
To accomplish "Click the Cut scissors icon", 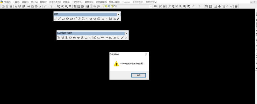I will [x=29, y=6].
